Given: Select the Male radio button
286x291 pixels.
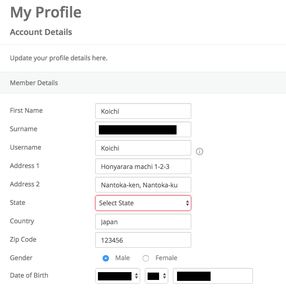Looking at the screenshot, I should pyautogui.click(x=106, y=258).
